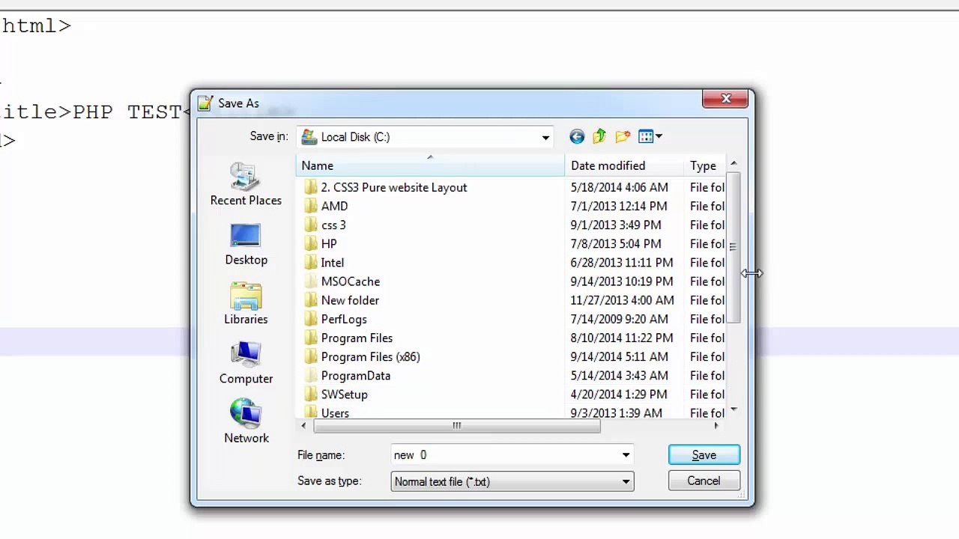Open Recent Places in sidebar
Viewport: 959px width, 539px height.
click(x=246, y=184)
